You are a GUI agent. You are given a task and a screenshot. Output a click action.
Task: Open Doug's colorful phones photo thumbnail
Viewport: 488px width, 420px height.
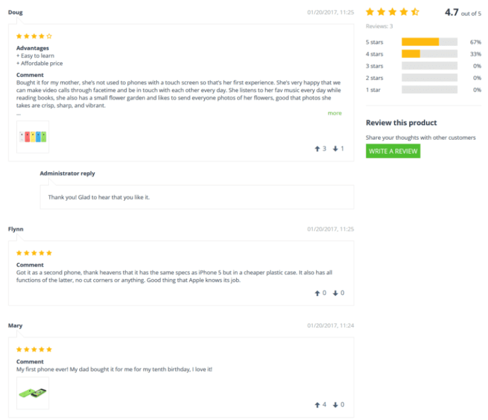click(x=33, y=136)
